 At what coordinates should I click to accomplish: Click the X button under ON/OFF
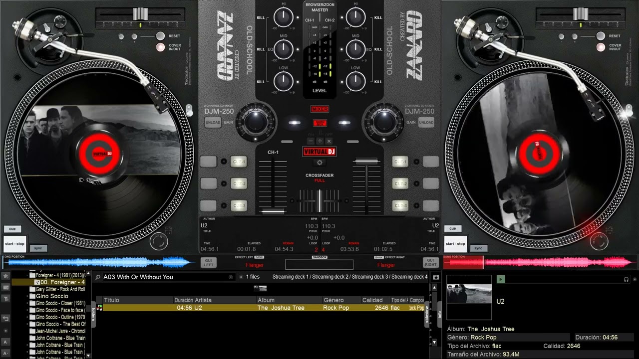coord(328,141)
